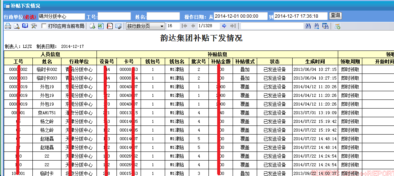Select 即时领取 in the 临时卡003 row
Image resolution: width=394 pixels, height=176 pixels.
[350, 78]
